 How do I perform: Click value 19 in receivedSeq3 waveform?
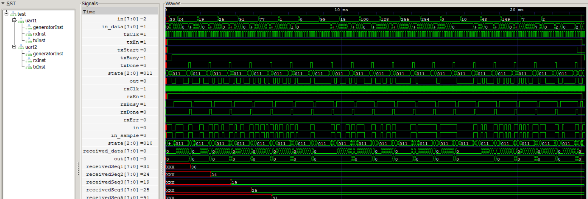(234, 183)
